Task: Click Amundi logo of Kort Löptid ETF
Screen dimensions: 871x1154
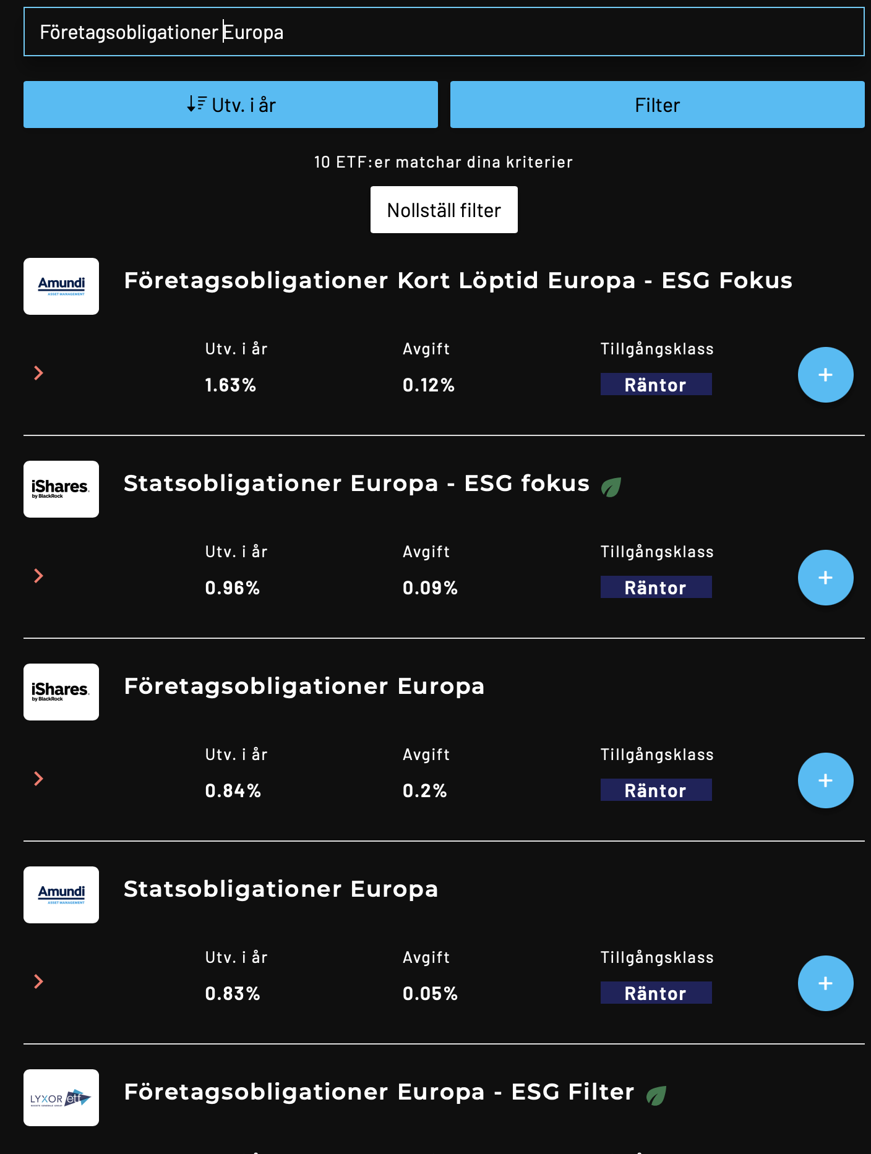Action: click(61, 286)
